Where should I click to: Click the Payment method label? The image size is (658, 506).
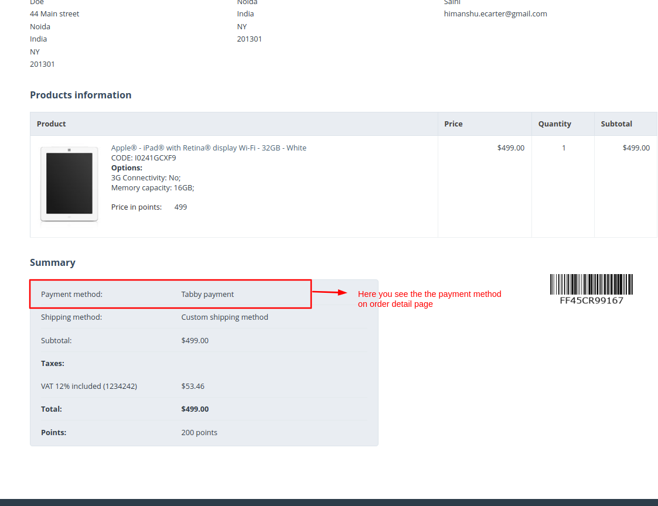click(71, 294)
